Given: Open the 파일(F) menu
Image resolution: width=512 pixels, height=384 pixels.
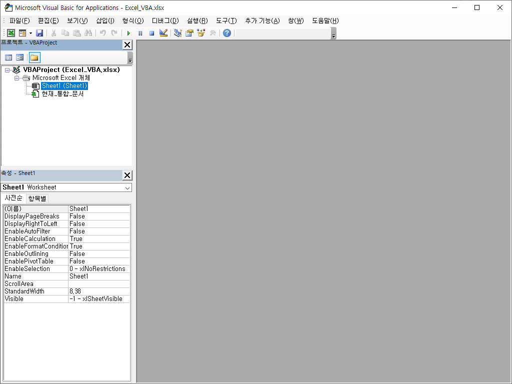Looking at the screenshot, I should 19,21.
